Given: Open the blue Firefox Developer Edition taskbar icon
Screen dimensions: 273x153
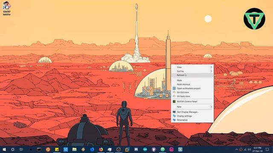Looking at the screenshot, I should (x=92, y=149).
